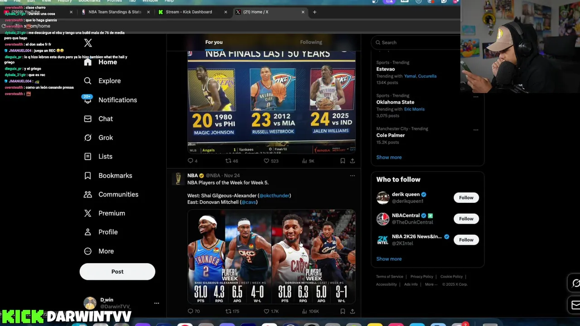
Task: View analytics of post with 9K views
Action: [308, 161]
